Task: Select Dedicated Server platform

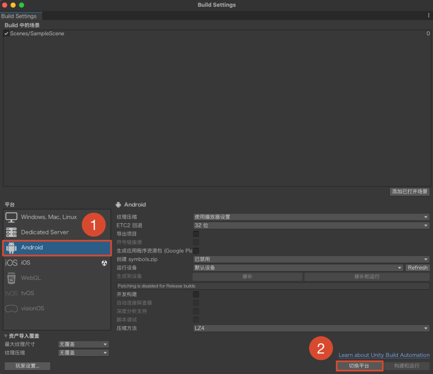Action: (57, 232)
